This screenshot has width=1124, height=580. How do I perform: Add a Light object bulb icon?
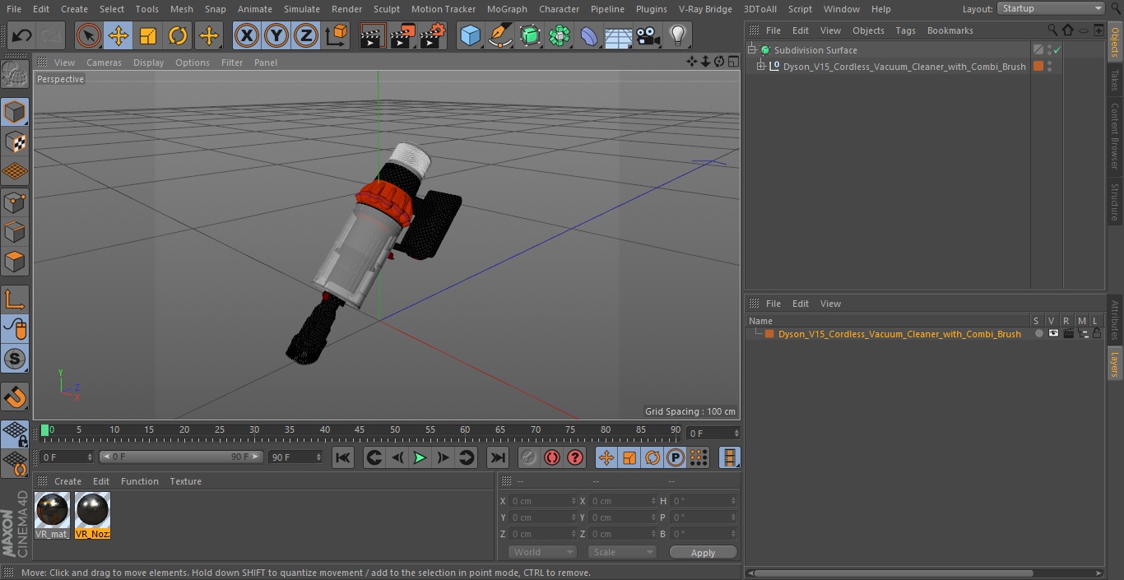point(678,35)
